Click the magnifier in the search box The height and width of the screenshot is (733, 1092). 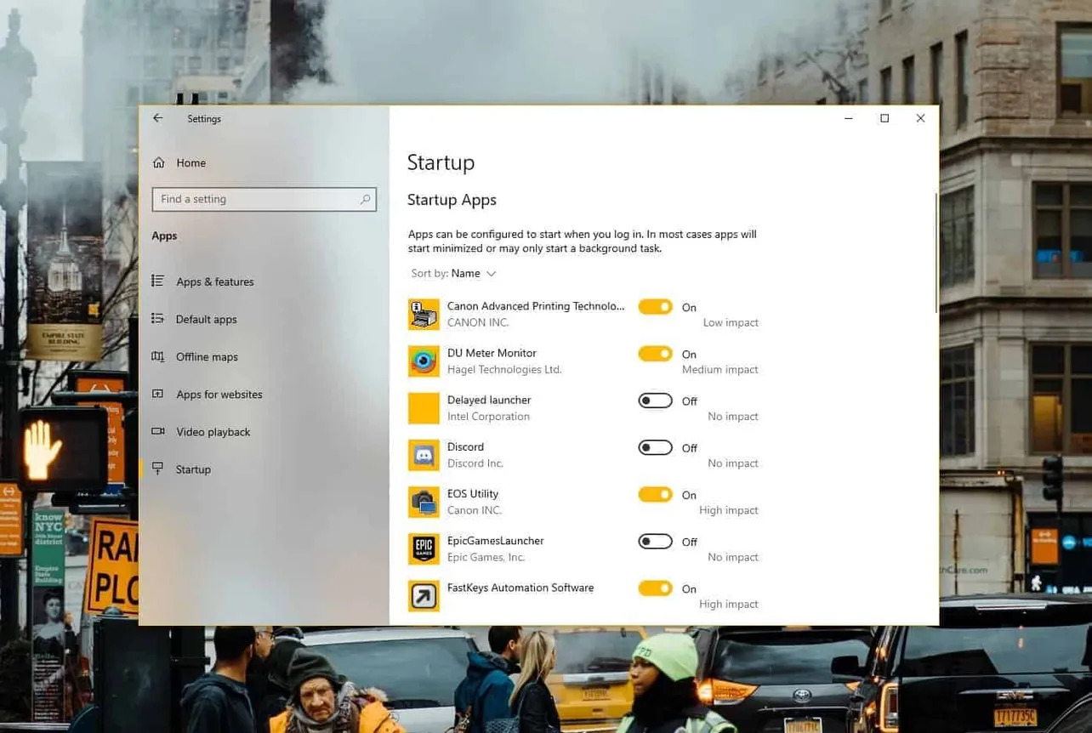(365, 199)
